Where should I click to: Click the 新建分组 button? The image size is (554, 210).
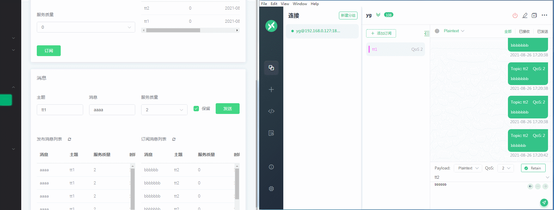pos(348,15)
